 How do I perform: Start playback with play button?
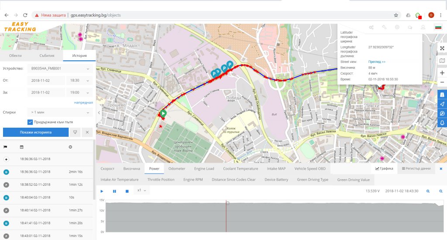pos(102,191)
